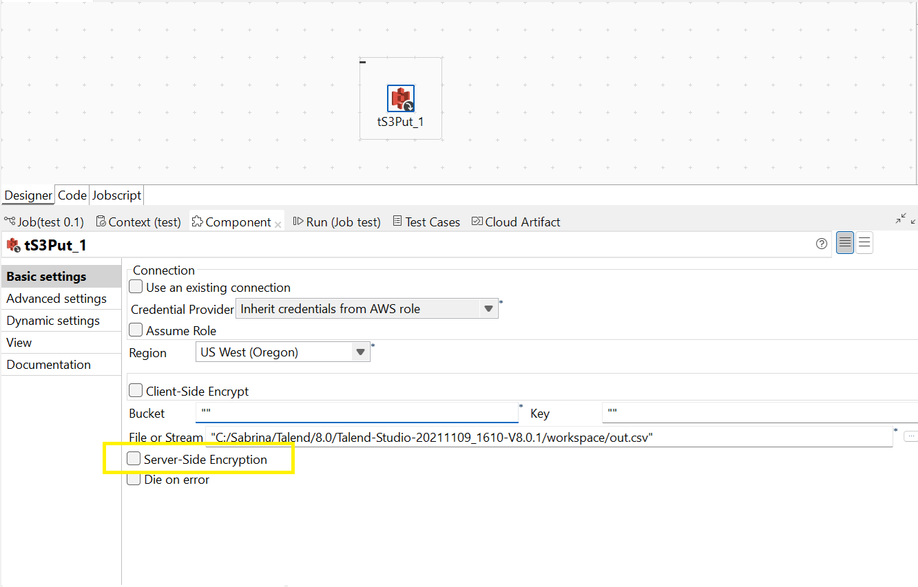Open the Jobscript tab
This screenshot has width=918, height=587.
(116, 195)
